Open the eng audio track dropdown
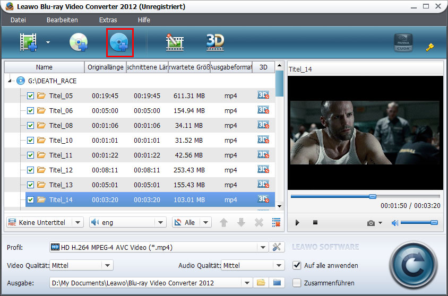 (161, 222)
